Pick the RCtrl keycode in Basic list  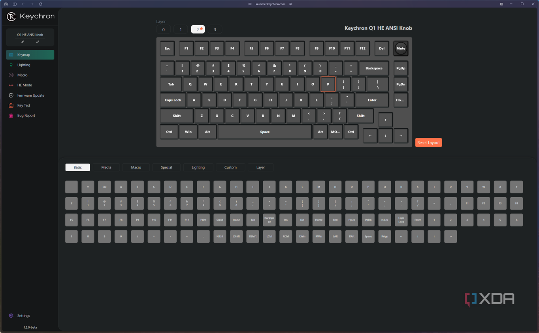tap(286, 236)
